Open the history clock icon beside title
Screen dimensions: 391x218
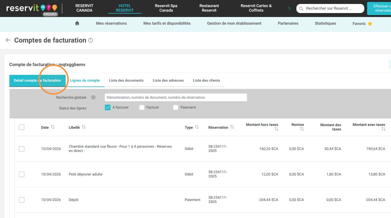[x=91, y=40]
